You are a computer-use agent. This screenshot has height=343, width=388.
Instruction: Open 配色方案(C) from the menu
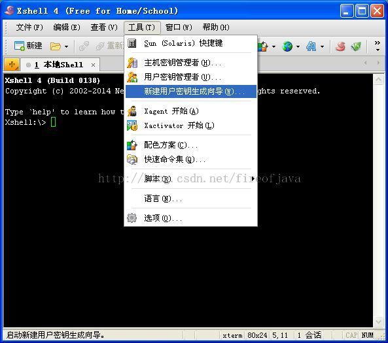pyautogui.click(x=190, y=145)
